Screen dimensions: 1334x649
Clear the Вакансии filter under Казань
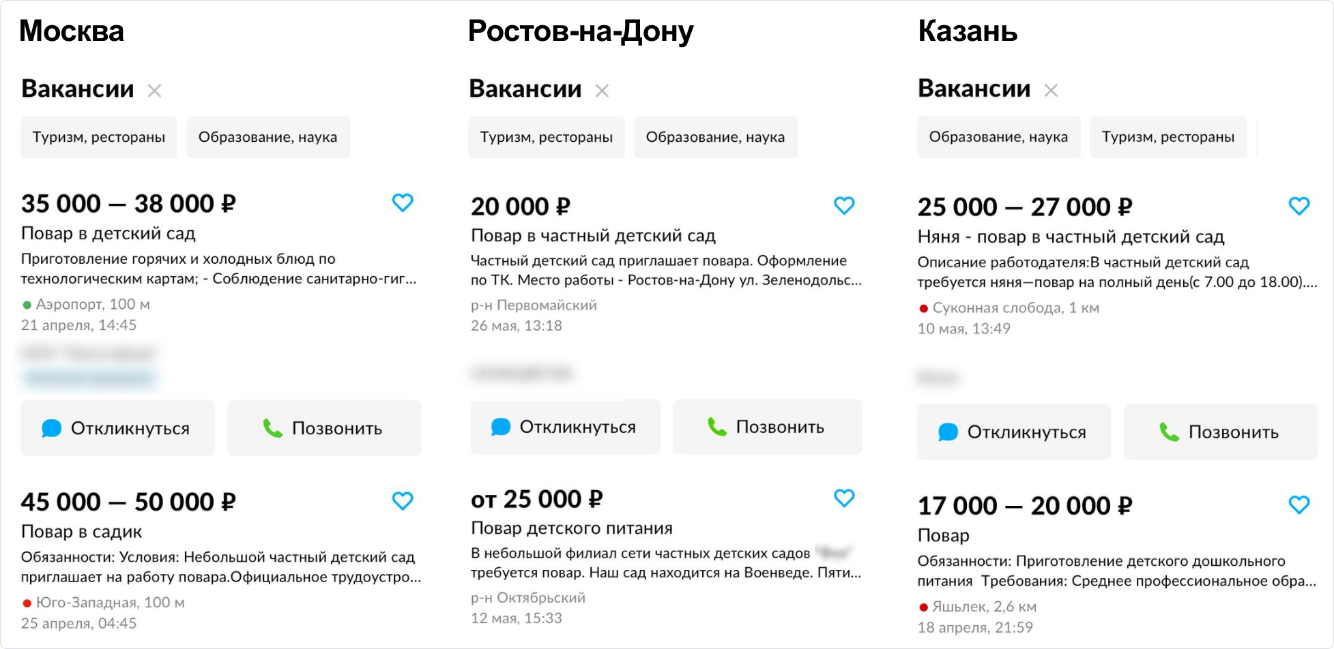pyautogui.click(x=1051, y=90)
